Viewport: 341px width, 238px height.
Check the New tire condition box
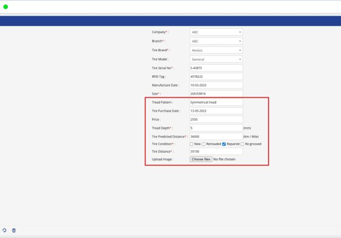click(192, 144)
